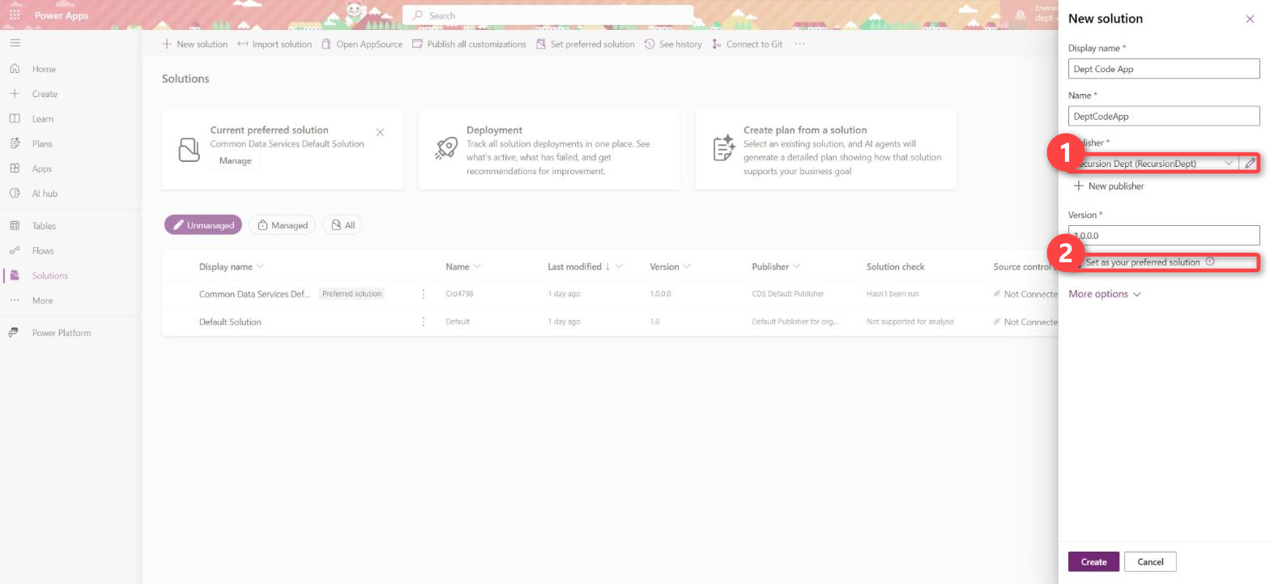
Task: Open the Create plan from a solution card
Action: [x=825, y=150]
